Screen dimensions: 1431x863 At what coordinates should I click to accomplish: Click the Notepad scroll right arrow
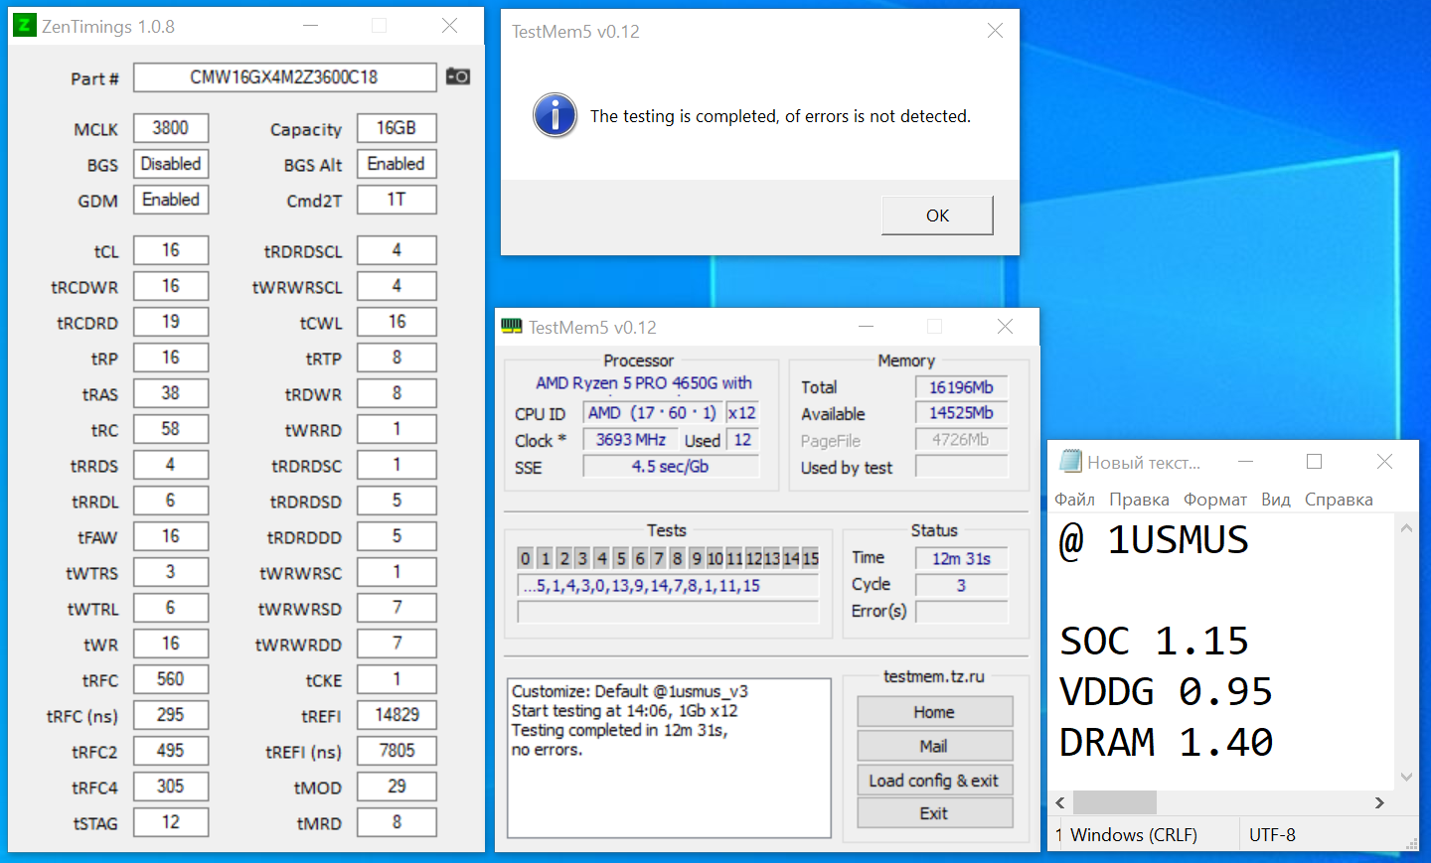tap(1379, 802)
